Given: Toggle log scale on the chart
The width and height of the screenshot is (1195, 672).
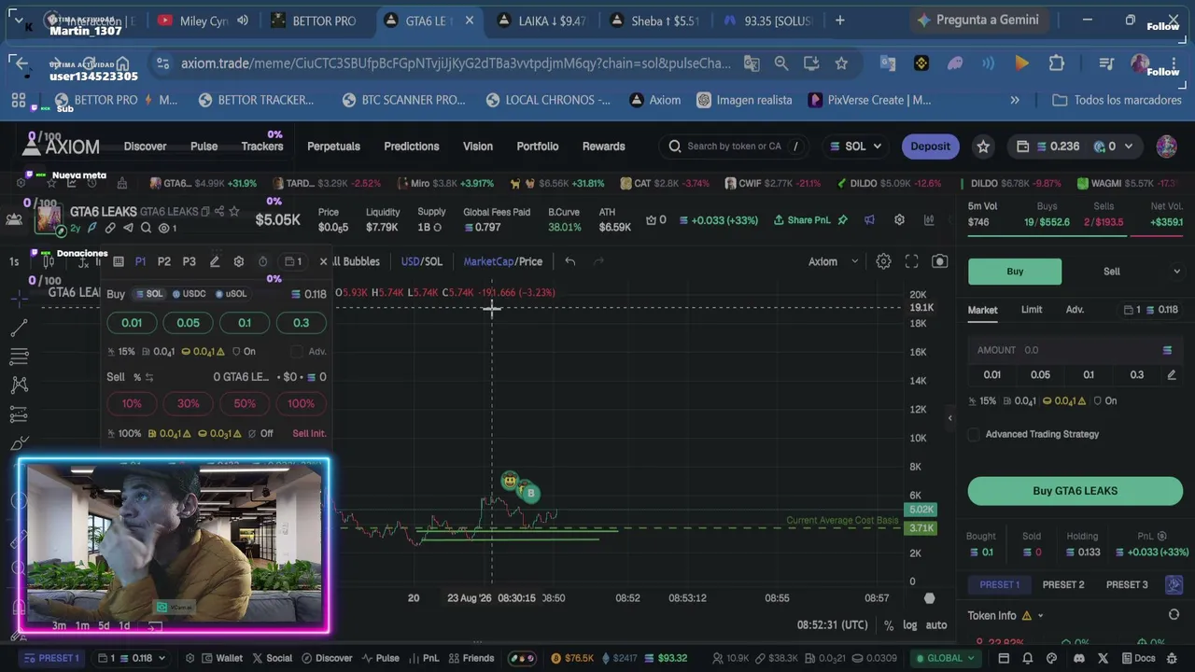Looking at the screenshot, I should [x=909, y=625].
